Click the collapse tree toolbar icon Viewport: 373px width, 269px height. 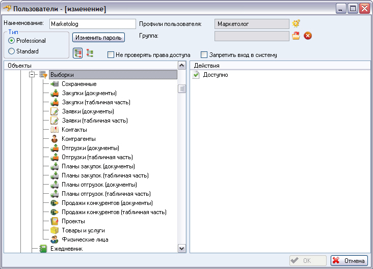pyautogui.click(x=90, y=53)
